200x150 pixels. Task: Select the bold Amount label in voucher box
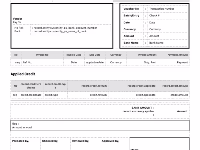click(129, 36)
